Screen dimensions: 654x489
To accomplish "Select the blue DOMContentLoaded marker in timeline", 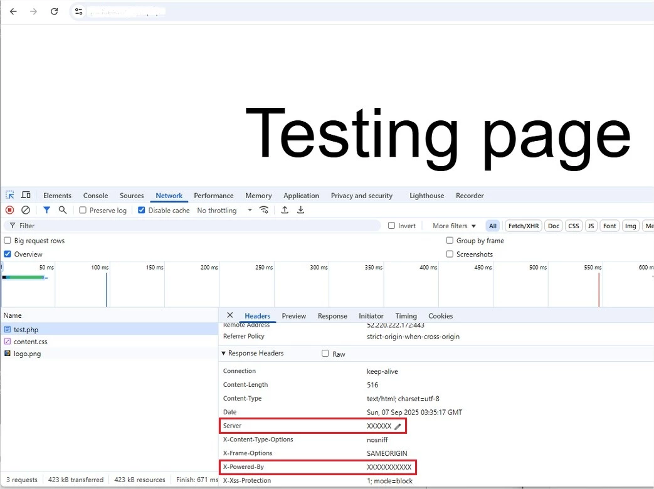I will (106, 290).
